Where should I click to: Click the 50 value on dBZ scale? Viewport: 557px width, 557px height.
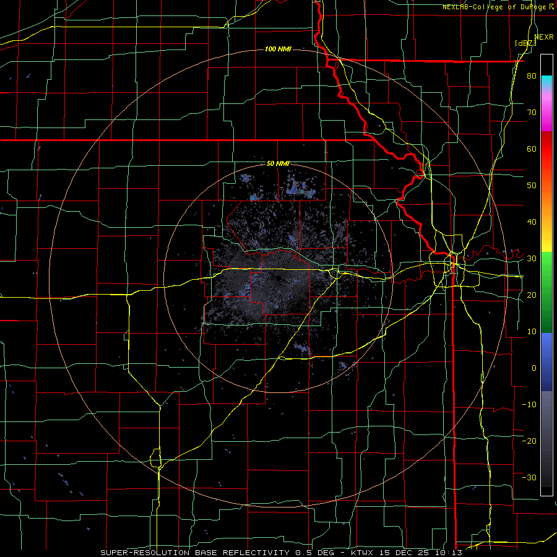[x=532, y=186]
